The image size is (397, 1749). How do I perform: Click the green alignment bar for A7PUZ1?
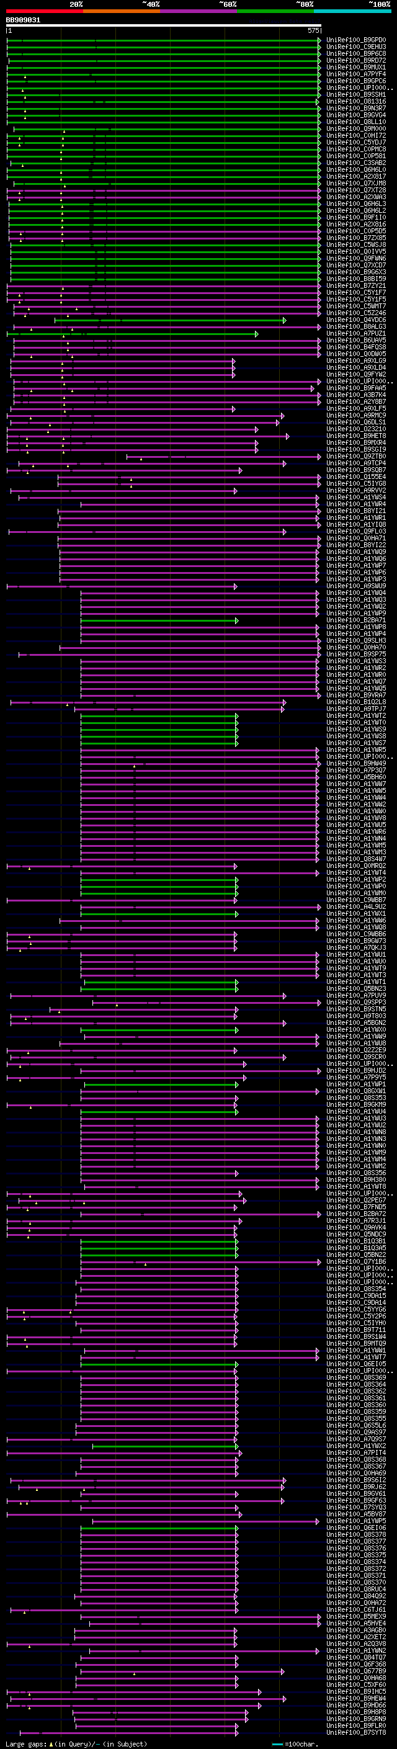click(x=132, y=334)
